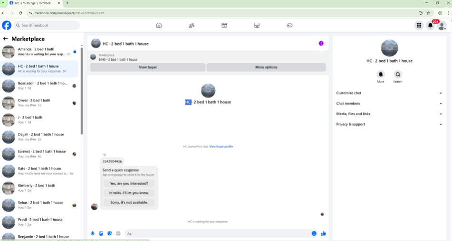Open the Marketplace storefront icon
This screenshot has height=241, width=452.
tap(257, 25)
